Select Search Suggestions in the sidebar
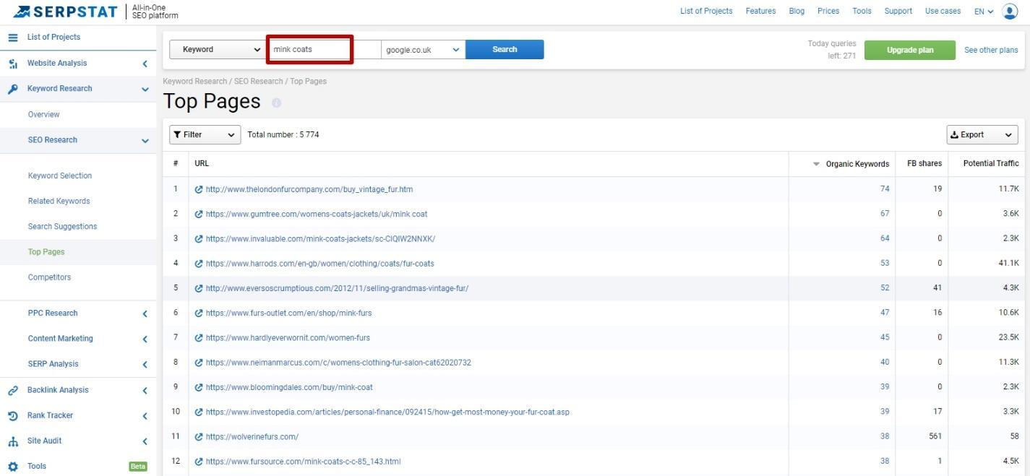Image resolution: width=1030 pixels, height=476 pixels. coord(62,226)
